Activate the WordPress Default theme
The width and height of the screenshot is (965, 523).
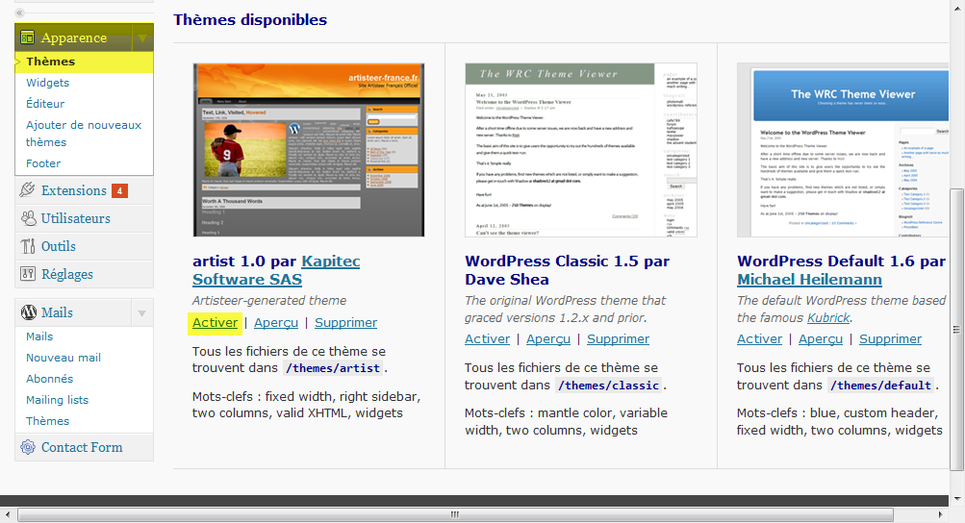coord(759,339)
